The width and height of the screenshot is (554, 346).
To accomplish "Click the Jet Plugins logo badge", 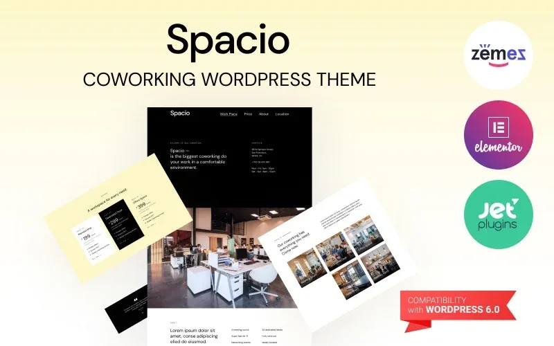I will point(498,215).
